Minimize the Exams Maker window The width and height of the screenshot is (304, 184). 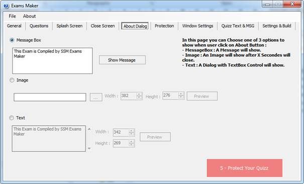(267, 4)
